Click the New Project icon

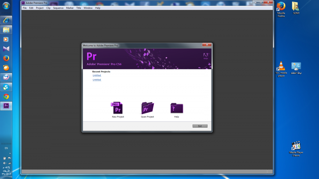pyautogui.click(x=117, y=109)
